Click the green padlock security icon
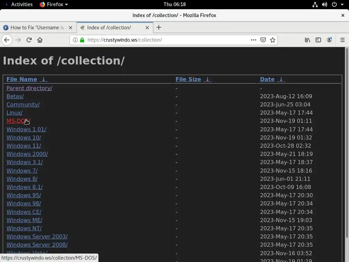349x262 pixels. point(82,40)
